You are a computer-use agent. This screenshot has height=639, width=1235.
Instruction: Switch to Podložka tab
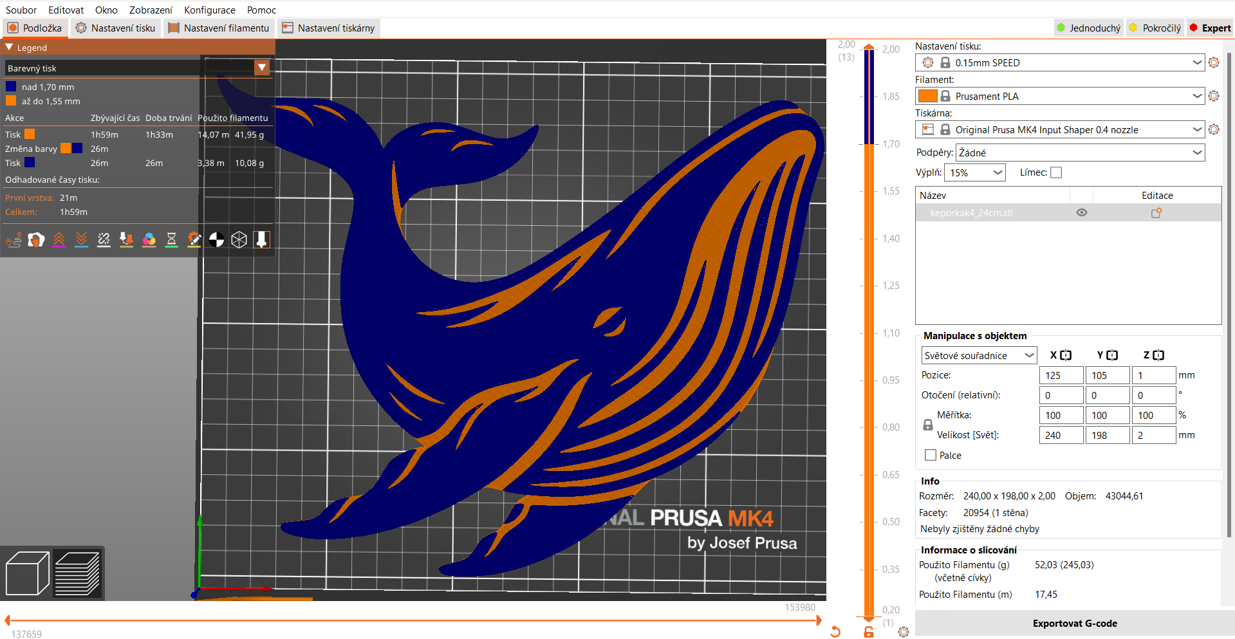click(x=35, y=28)
